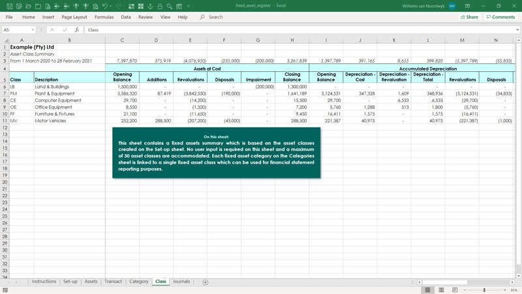
Task: Open the Formulas ribbon tab
Action: [x=104, y=17]
